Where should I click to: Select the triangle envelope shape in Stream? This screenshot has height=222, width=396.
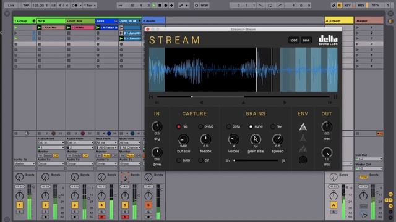[x=303, y=127]
